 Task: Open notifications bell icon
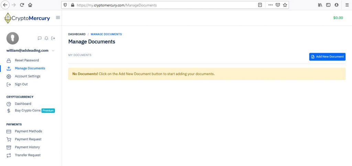(x=46, y=38)
